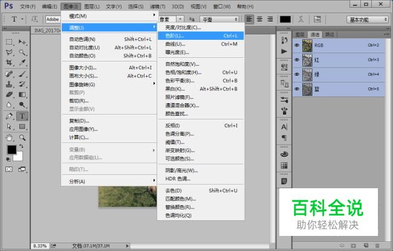Select 图像大小(I)... in the Image menu
Viewport: 393px width, 251px height.
[x=109, y=68]
